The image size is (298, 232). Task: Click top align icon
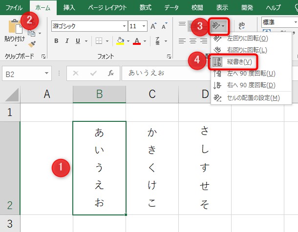(x=182, y=24)
